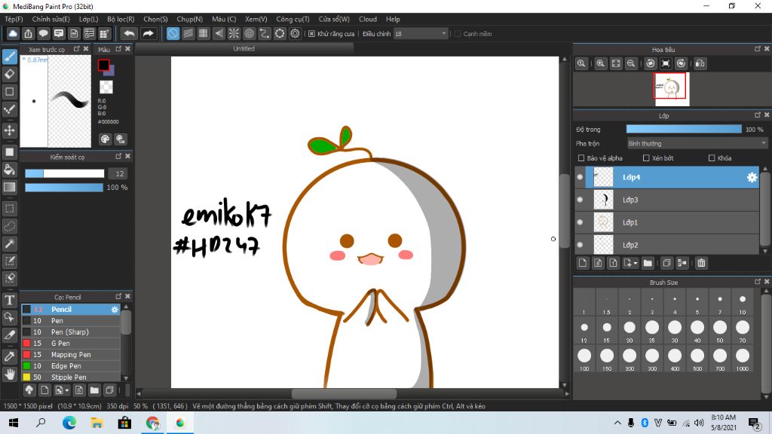Choose the Edge Pen brush
Image resolution: width=772 pixels, height=434 pixels.
tap(71, 366)
